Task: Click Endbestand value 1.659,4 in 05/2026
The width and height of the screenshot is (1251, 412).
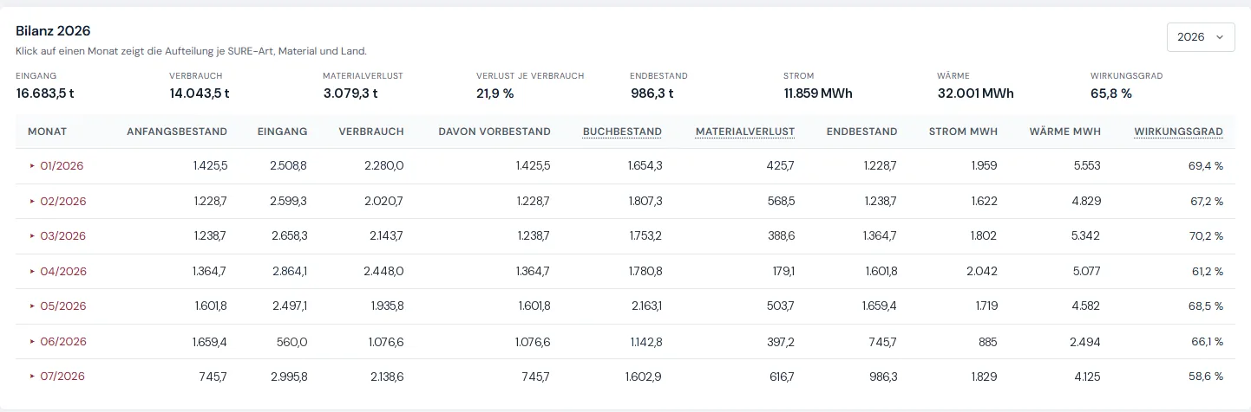Action: [880, 306]
